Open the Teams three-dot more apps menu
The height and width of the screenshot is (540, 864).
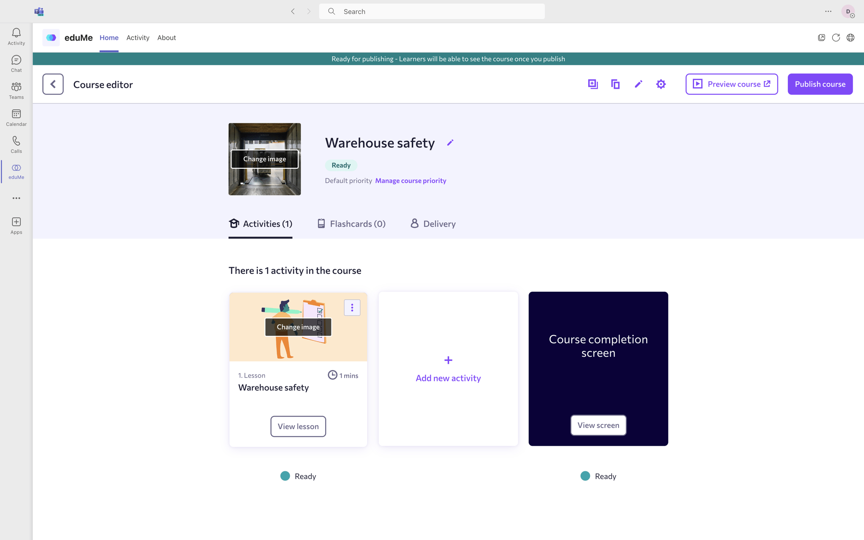point(16,198)
